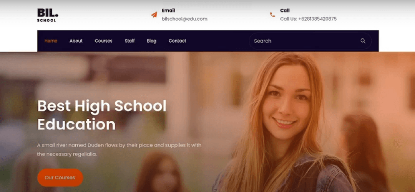415x192 pixels.
Task: Open the BIL. School logo
Action: point(48,15)
